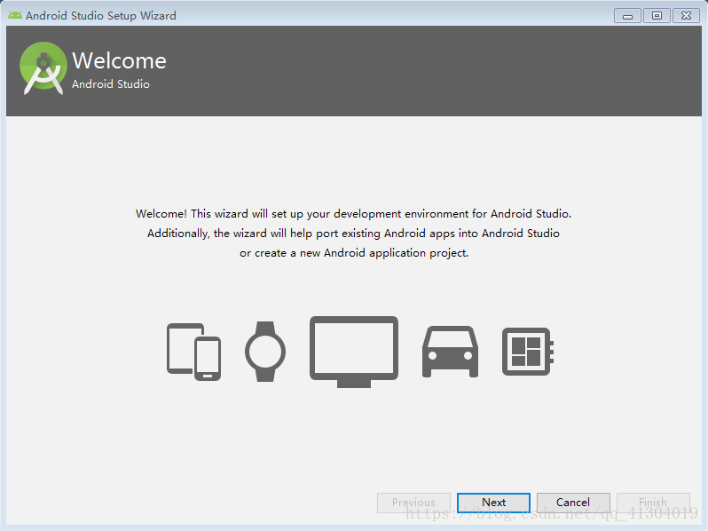Click the Wear watch icon

(265, 352)
